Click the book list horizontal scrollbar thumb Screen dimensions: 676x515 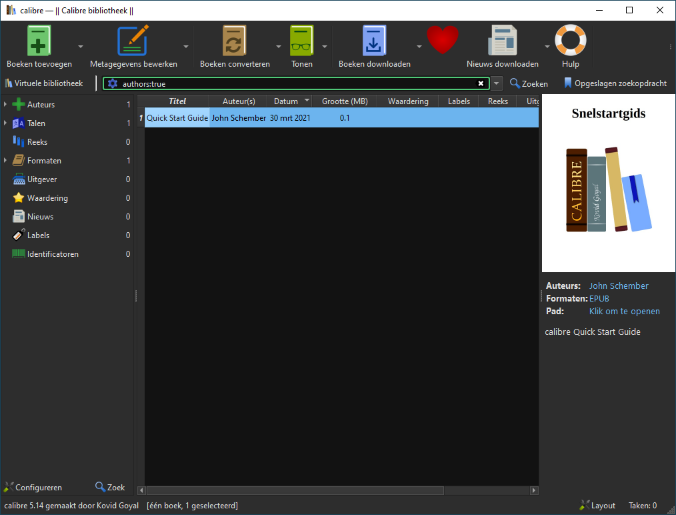(x=295, y=490)
